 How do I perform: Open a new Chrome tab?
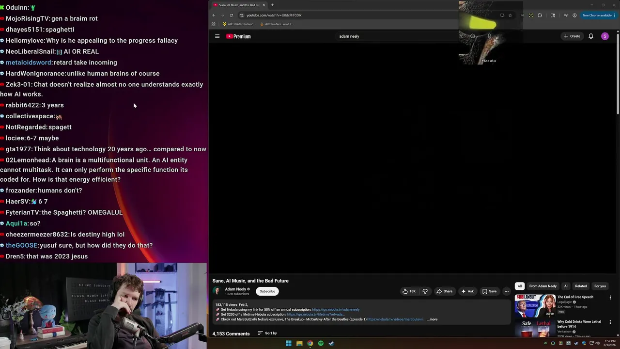coord(272,5)
